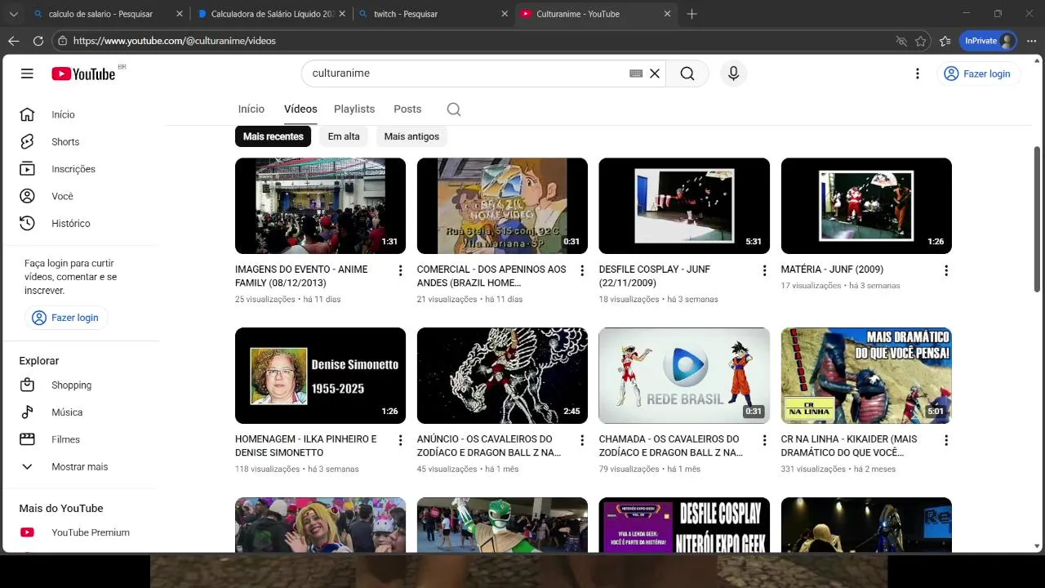
Task: Clear the search box with the X icon
Action: pyautogui.click(x=654, y=73)
